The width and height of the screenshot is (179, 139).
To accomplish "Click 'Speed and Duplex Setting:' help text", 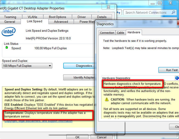I will [24, 89].
